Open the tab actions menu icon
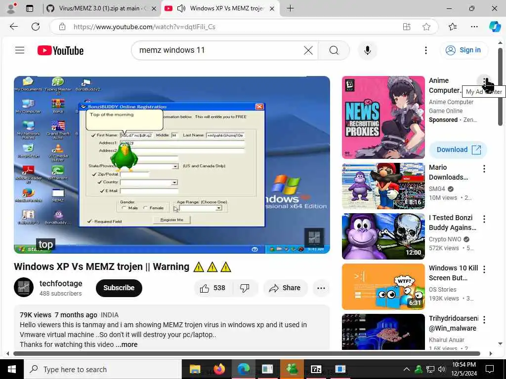 [x=29, y=8]
